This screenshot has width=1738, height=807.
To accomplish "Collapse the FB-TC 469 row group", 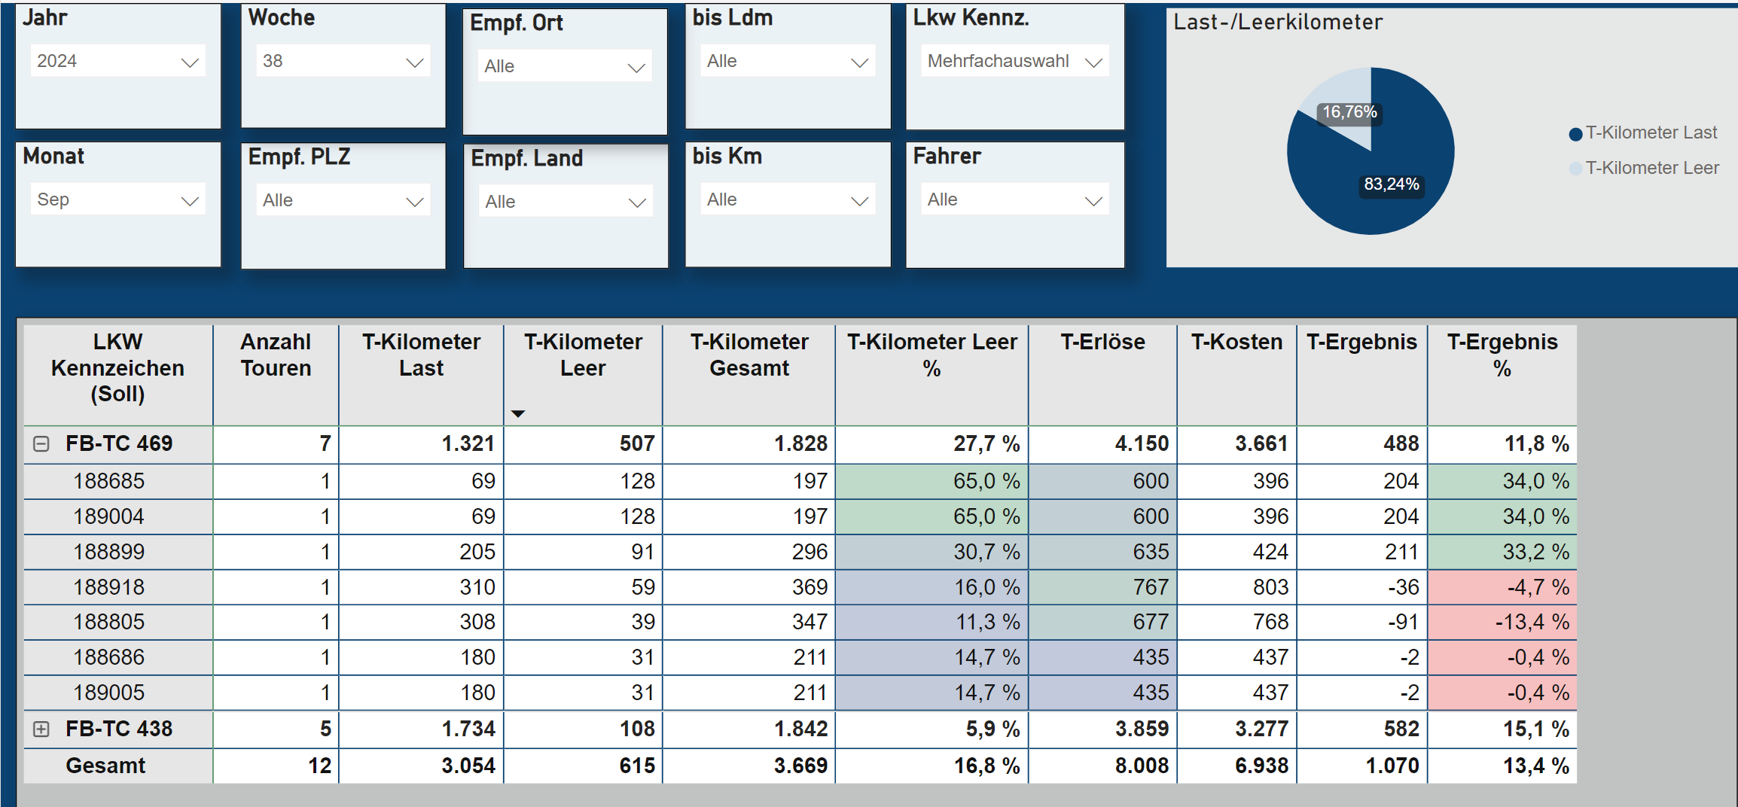I will (41, 444).
